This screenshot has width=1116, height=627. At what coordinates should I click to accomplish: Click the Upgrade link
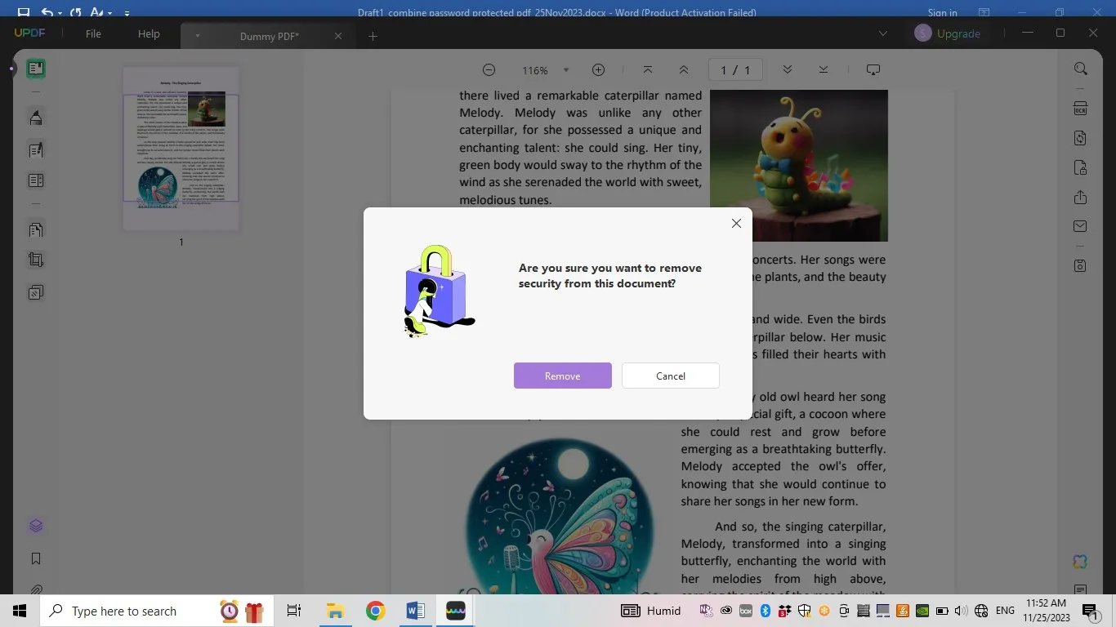click(958, 33)
